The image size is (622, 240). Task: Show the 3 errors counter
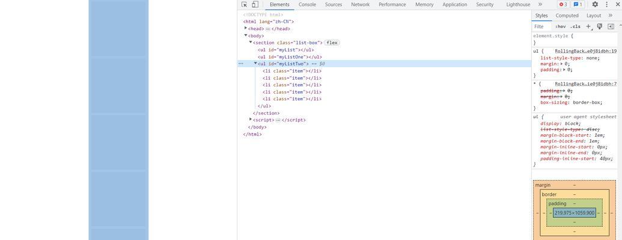[x=563, y=4]
